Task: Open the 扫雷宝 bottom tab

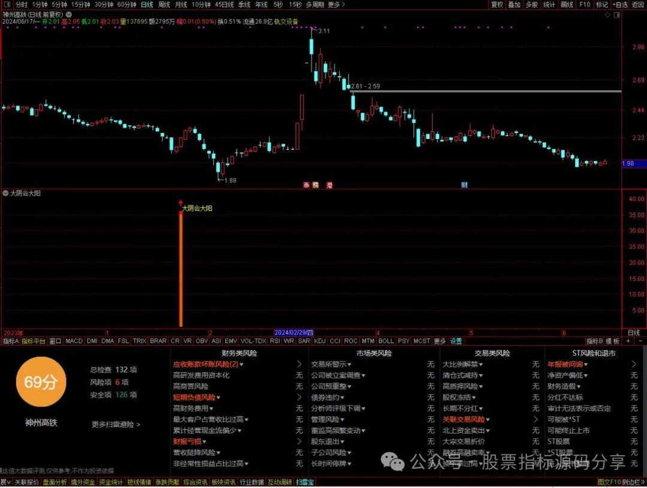Action: (x=305, y=482)
